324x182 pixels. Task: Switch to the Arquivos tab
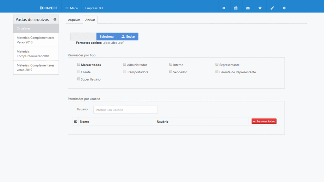click(74, 20)
